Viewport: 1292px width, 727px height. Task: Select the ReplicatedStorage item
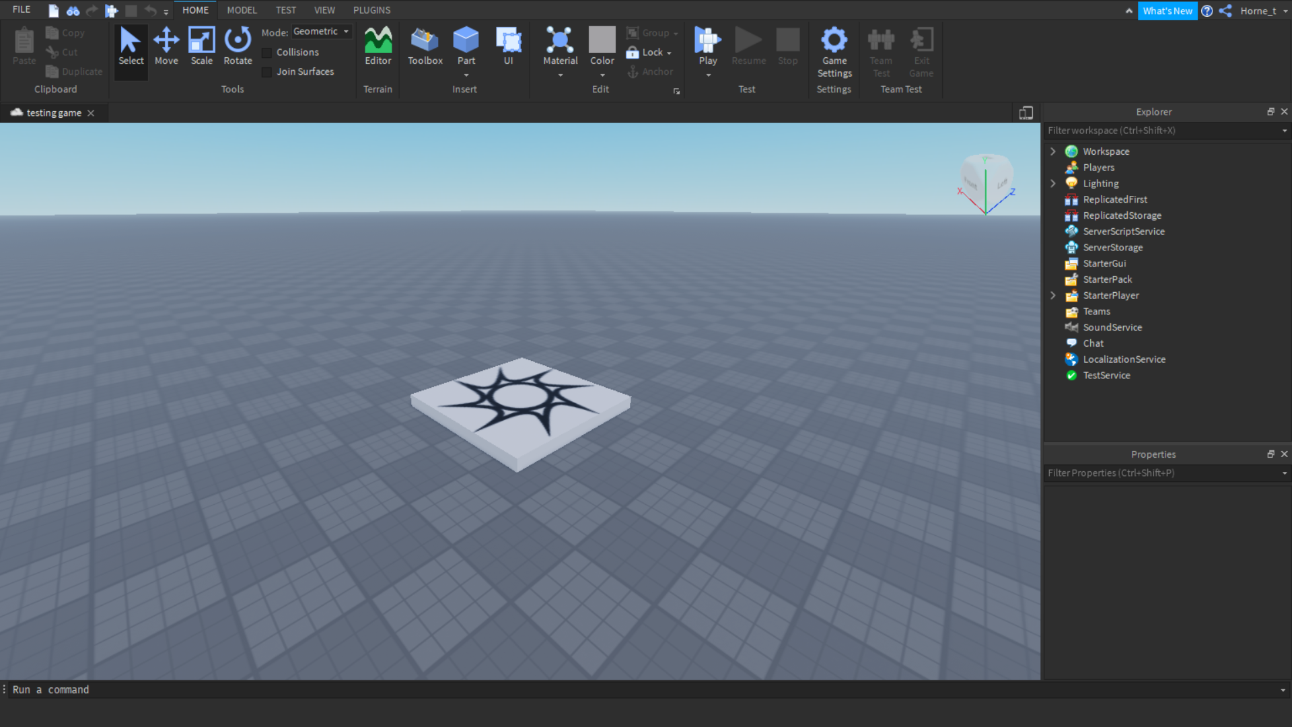click(1122, 215)
